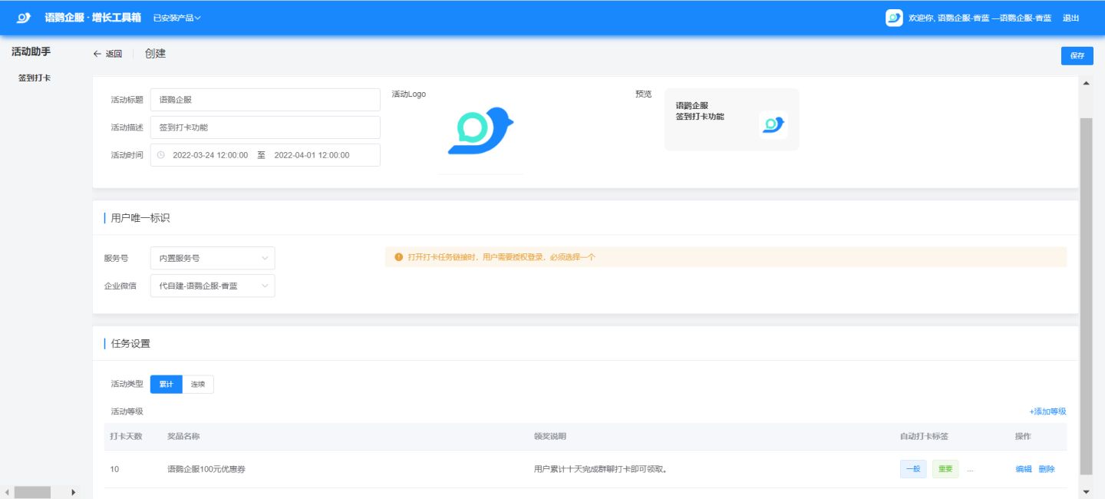This screenshot has width=1105, height=499.
Task: Click the orange warning info icon
Action: [x=398, y=257]
